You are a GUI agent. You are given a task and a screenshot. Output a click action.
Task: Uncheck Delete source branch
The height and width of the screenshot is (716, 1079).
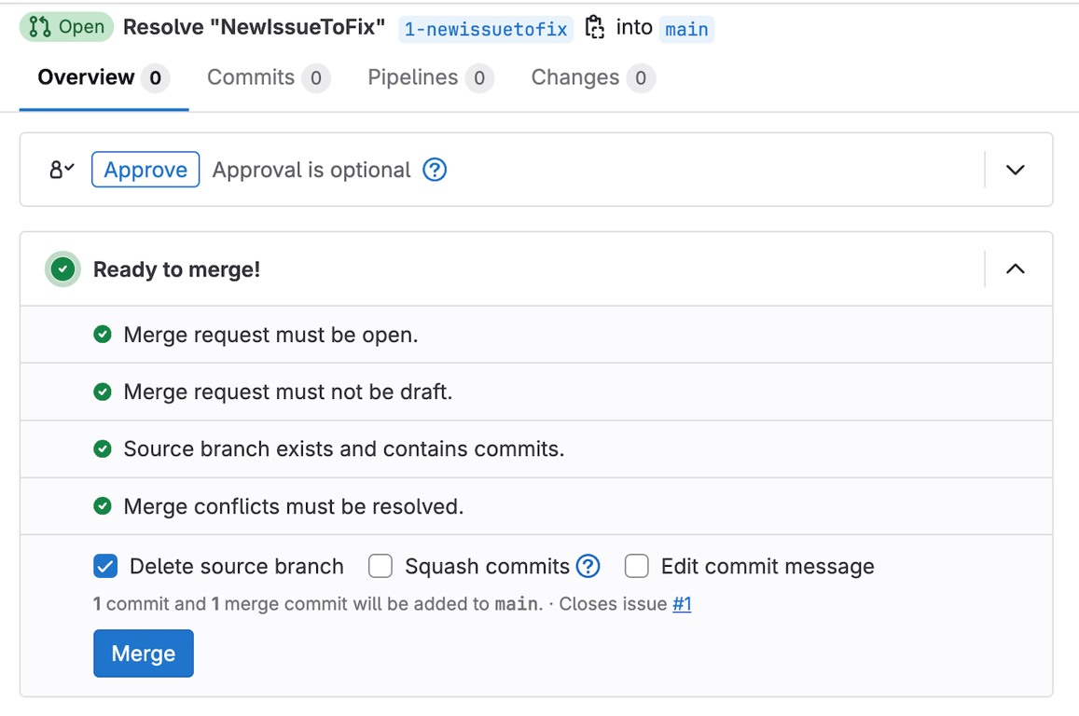coord(104,565)
